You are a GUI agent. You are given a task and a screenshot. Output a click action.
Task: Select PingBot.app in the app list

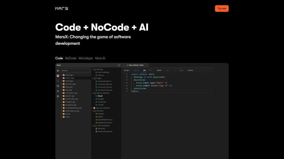pos(70,102)
